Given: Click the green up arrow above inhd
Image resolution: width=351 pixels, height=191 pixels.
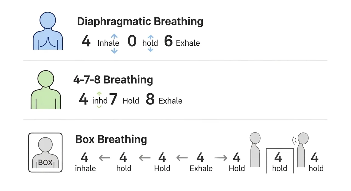Looking at the screenshot, I should (99, 94).
